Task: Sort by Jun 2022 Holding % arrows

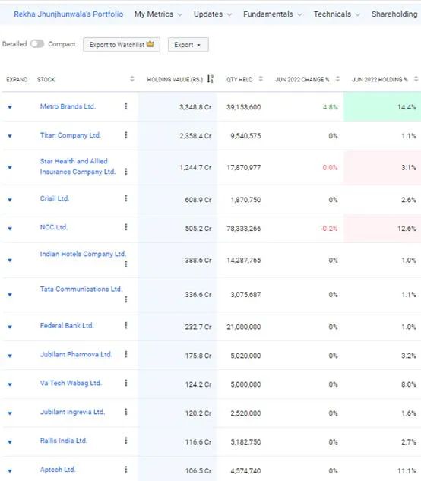Action: (416, 79)
